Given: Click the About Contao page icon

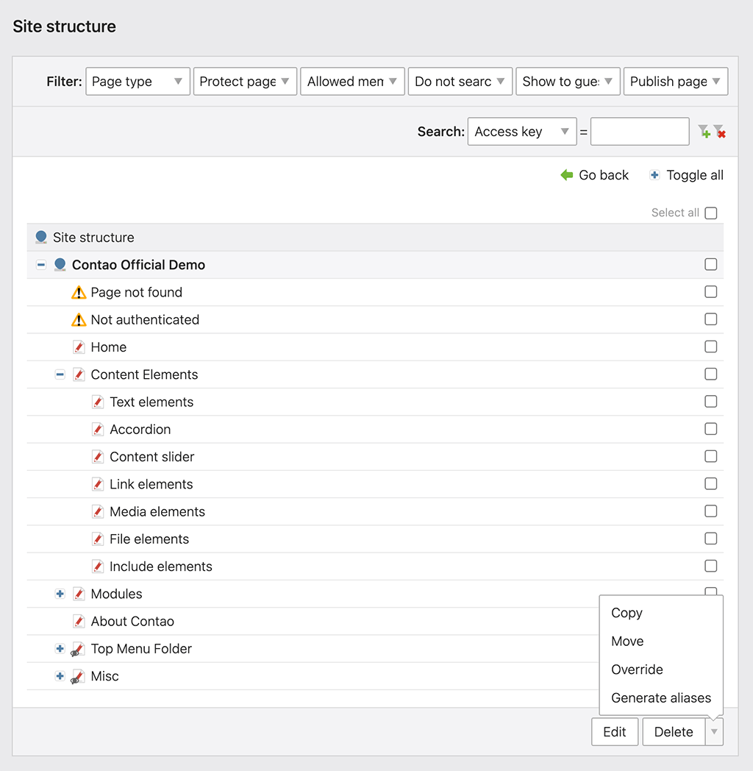Looking at the screenshot, I should 79,622.
